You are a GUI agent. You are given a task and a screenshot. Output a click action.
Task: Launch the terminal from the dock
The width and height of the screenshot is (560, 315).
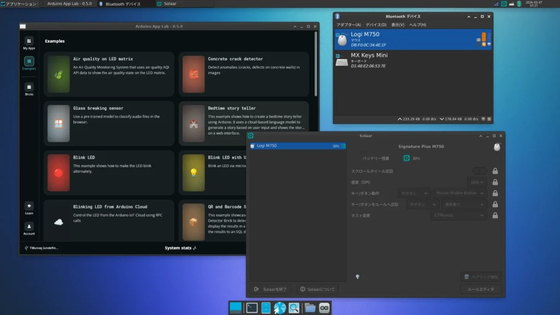tap(252, 308)
